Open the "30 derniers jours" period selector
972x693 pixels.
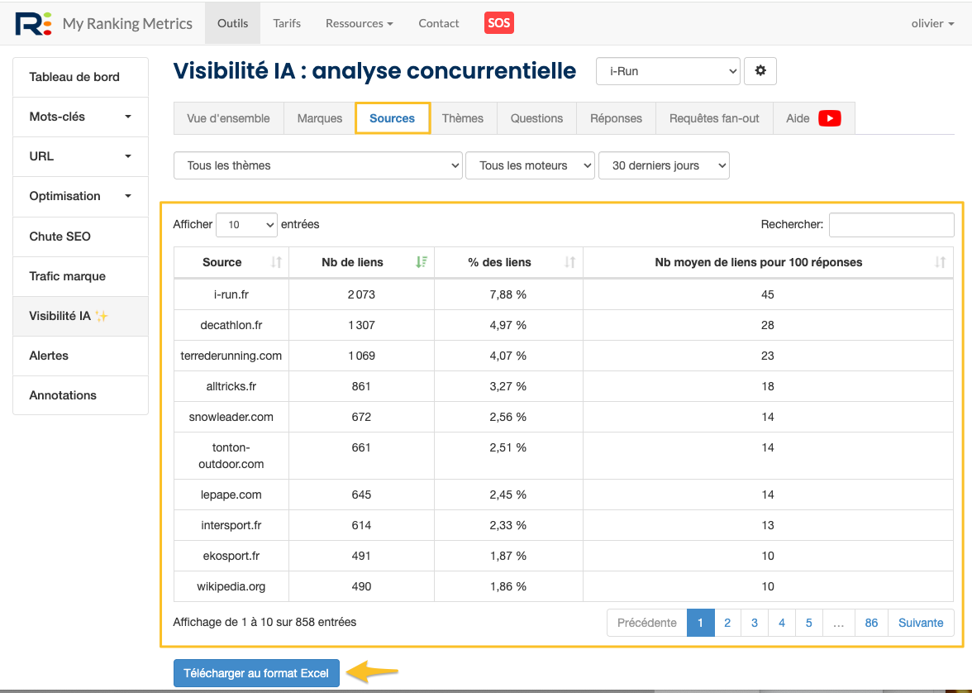click(x=664, y=165)
